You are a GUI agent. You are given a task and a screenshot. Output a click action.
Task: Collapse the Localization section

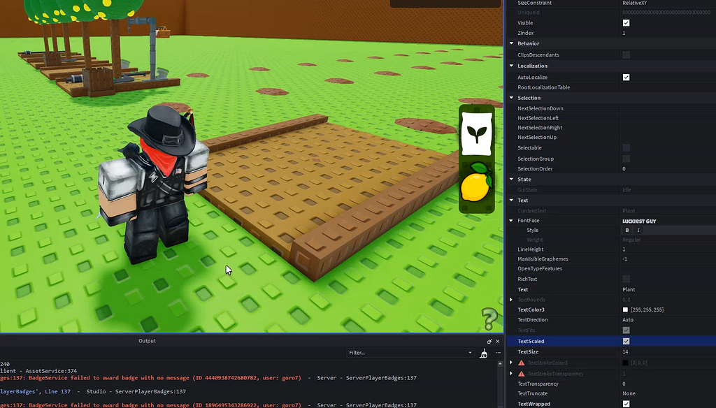click(511, 66)
